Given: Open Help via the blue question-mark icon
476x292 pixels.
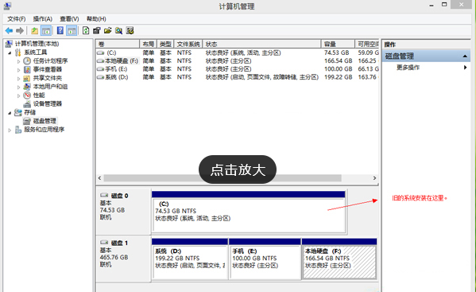Looking at the screenshot, I should (x=60, y=30).
